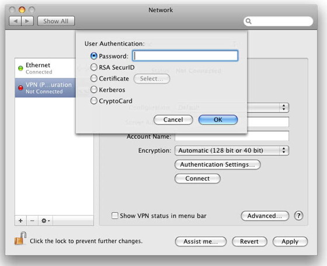This screenshot has height=266, width=327.
Task: Cancel the authentication dialog
Action: click(173, 120)
